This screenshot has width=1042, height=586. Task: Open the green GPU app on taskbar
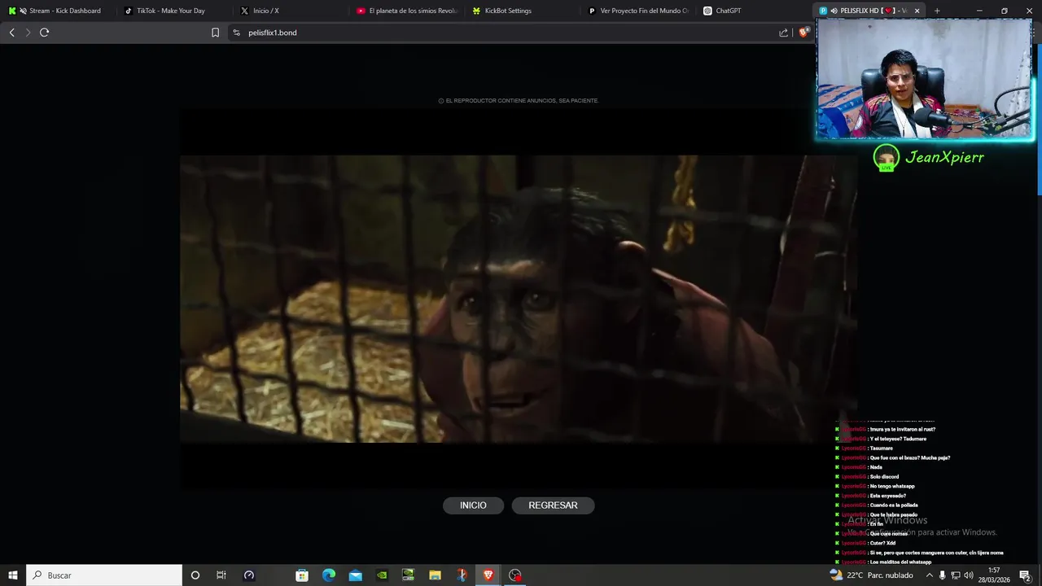tap(409, 575)
